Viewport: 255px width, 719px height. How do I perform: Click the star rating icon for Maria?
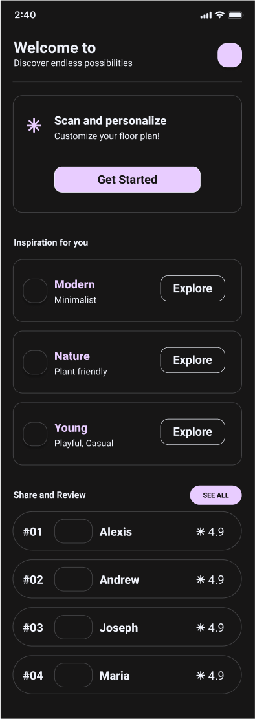coord(201,676)
